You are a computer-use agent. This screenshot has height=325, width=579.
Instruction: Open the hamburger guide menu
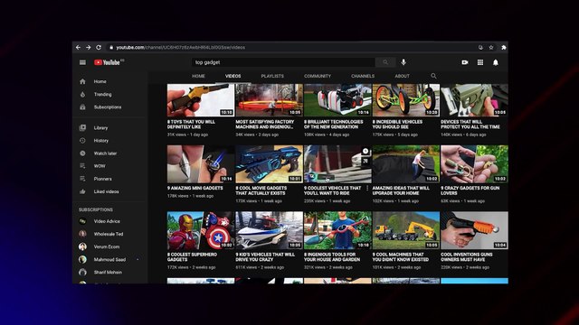(82, 62)
